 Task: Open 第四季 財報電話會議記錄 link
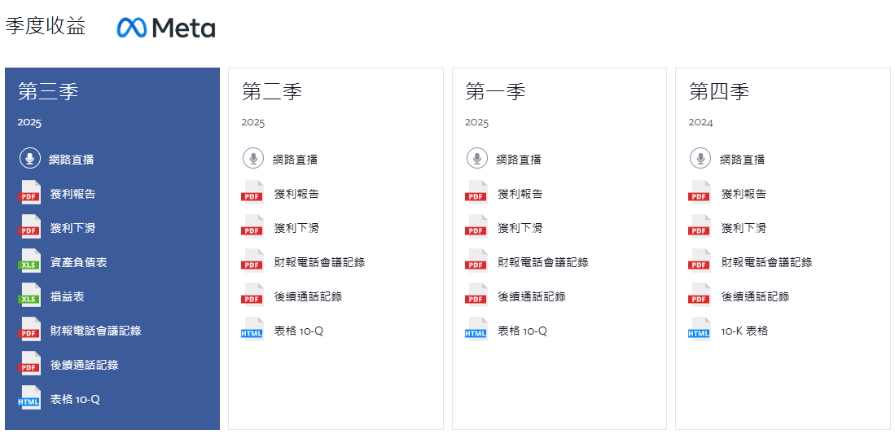(x=766, y=262)
